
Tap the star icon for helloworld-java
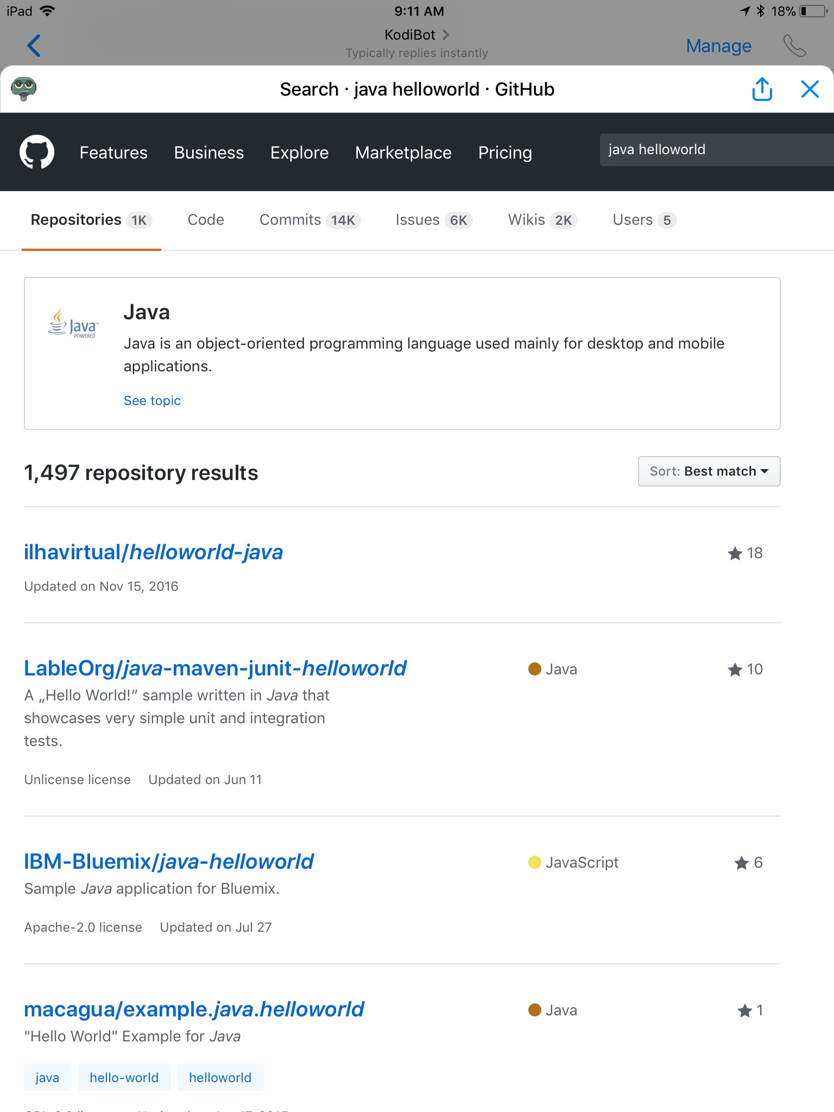click(735, 553)
